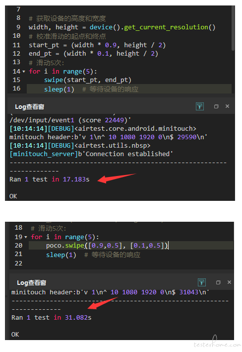Collapse the for loop at line 19

[26, 237]
